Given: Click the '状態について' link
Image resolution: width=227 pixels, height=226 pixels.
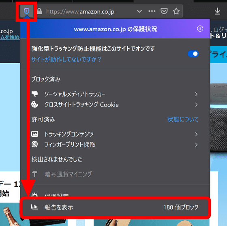Looking at the screenshot, I should (x=183, y=119).
